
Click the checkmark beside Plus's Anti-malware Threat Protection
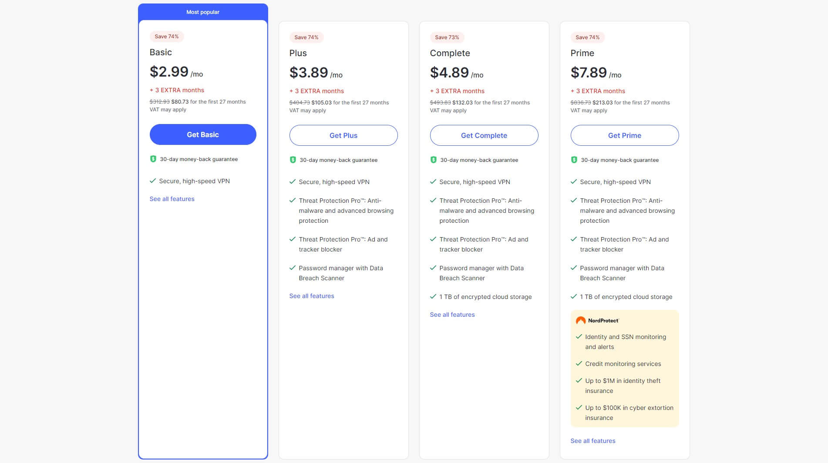point(293,200)
